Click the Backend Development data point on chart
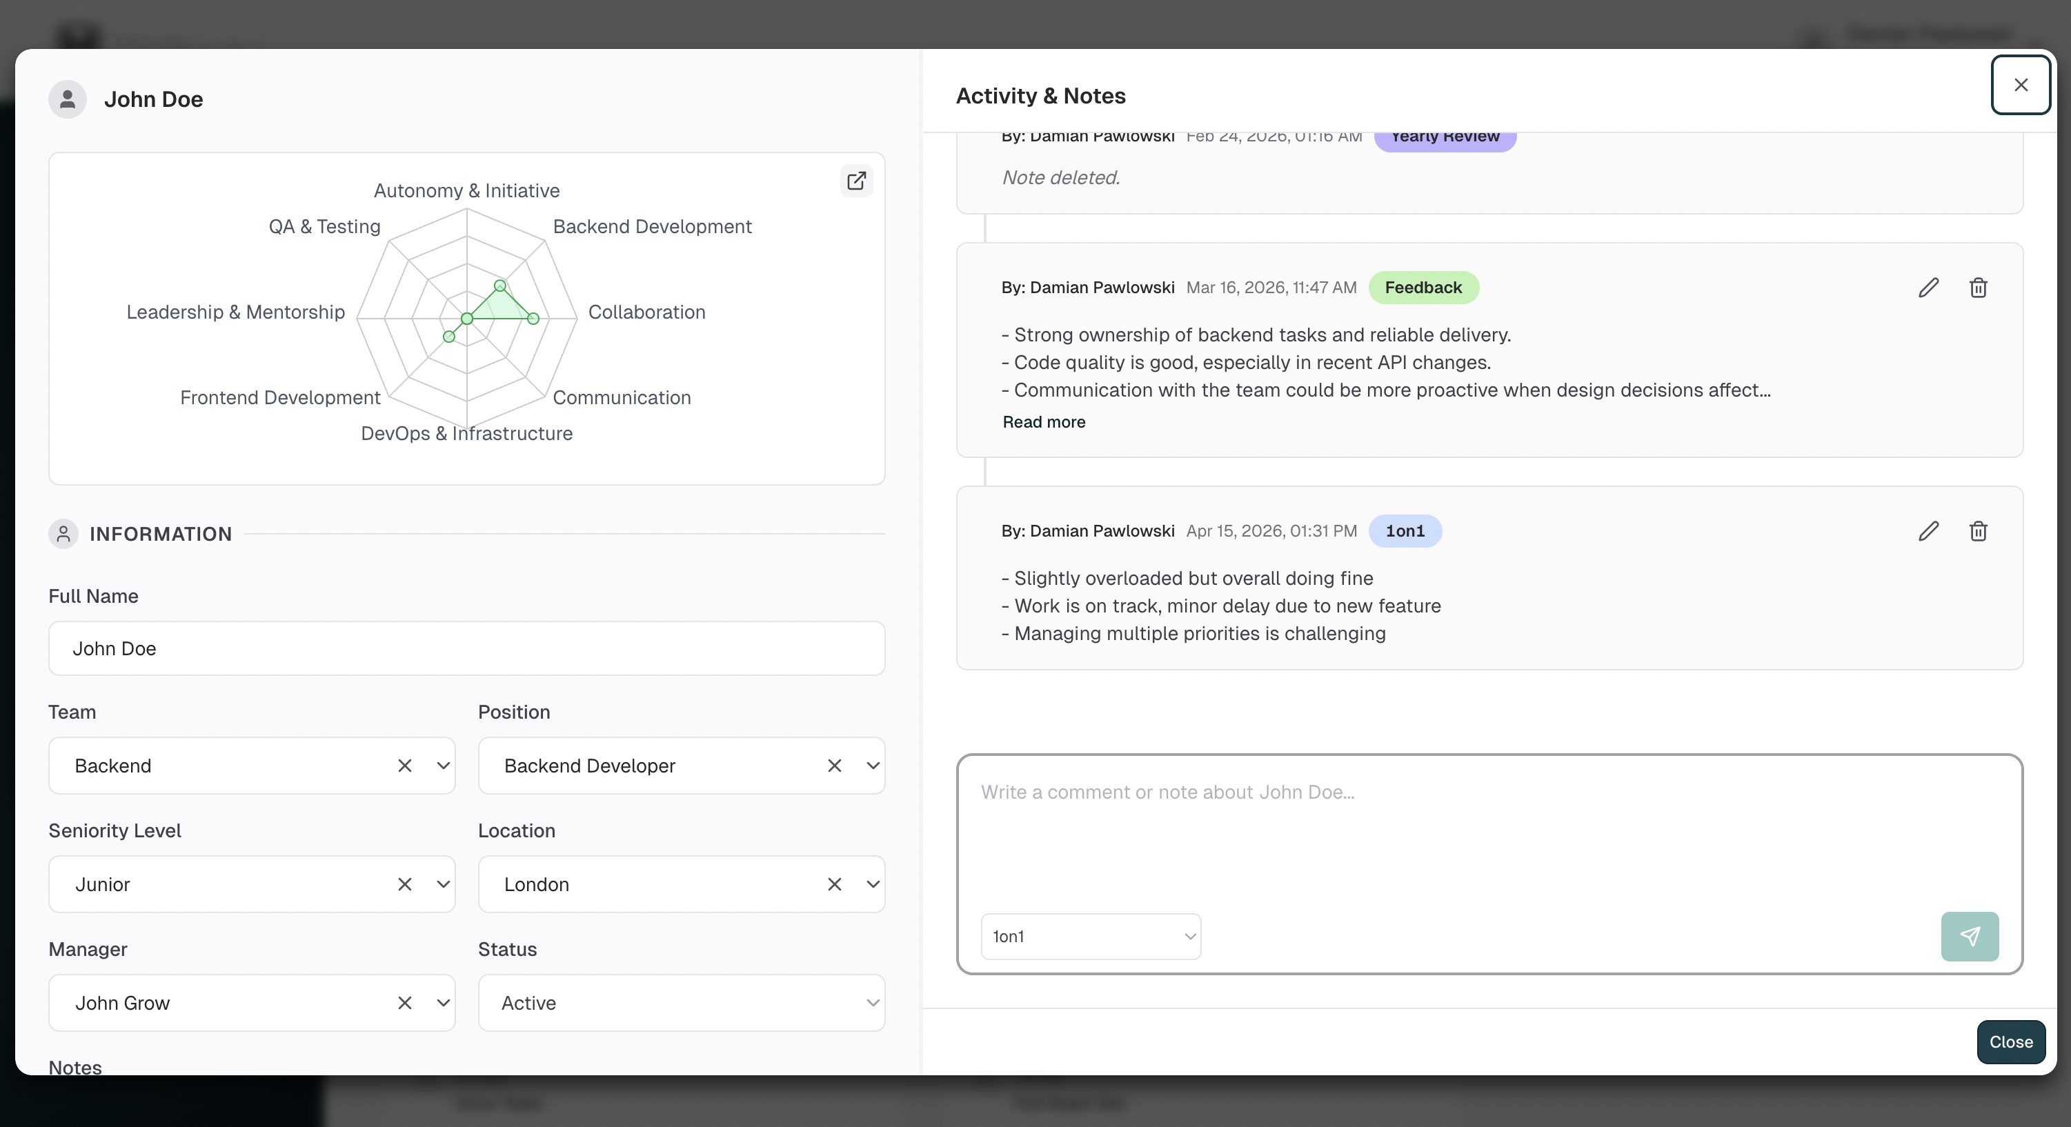The height and width of the screenshot is (1127, 2071). pyautogui.click(x=500, y=286)
